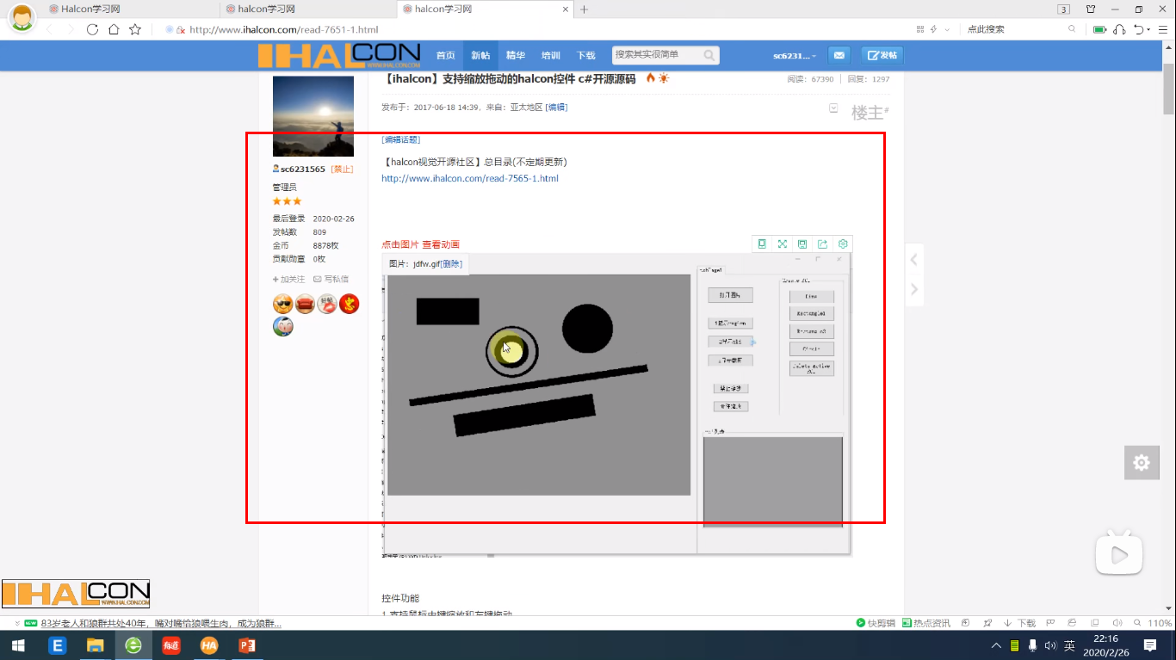Open image settings with the gear icon

[842, 244]
